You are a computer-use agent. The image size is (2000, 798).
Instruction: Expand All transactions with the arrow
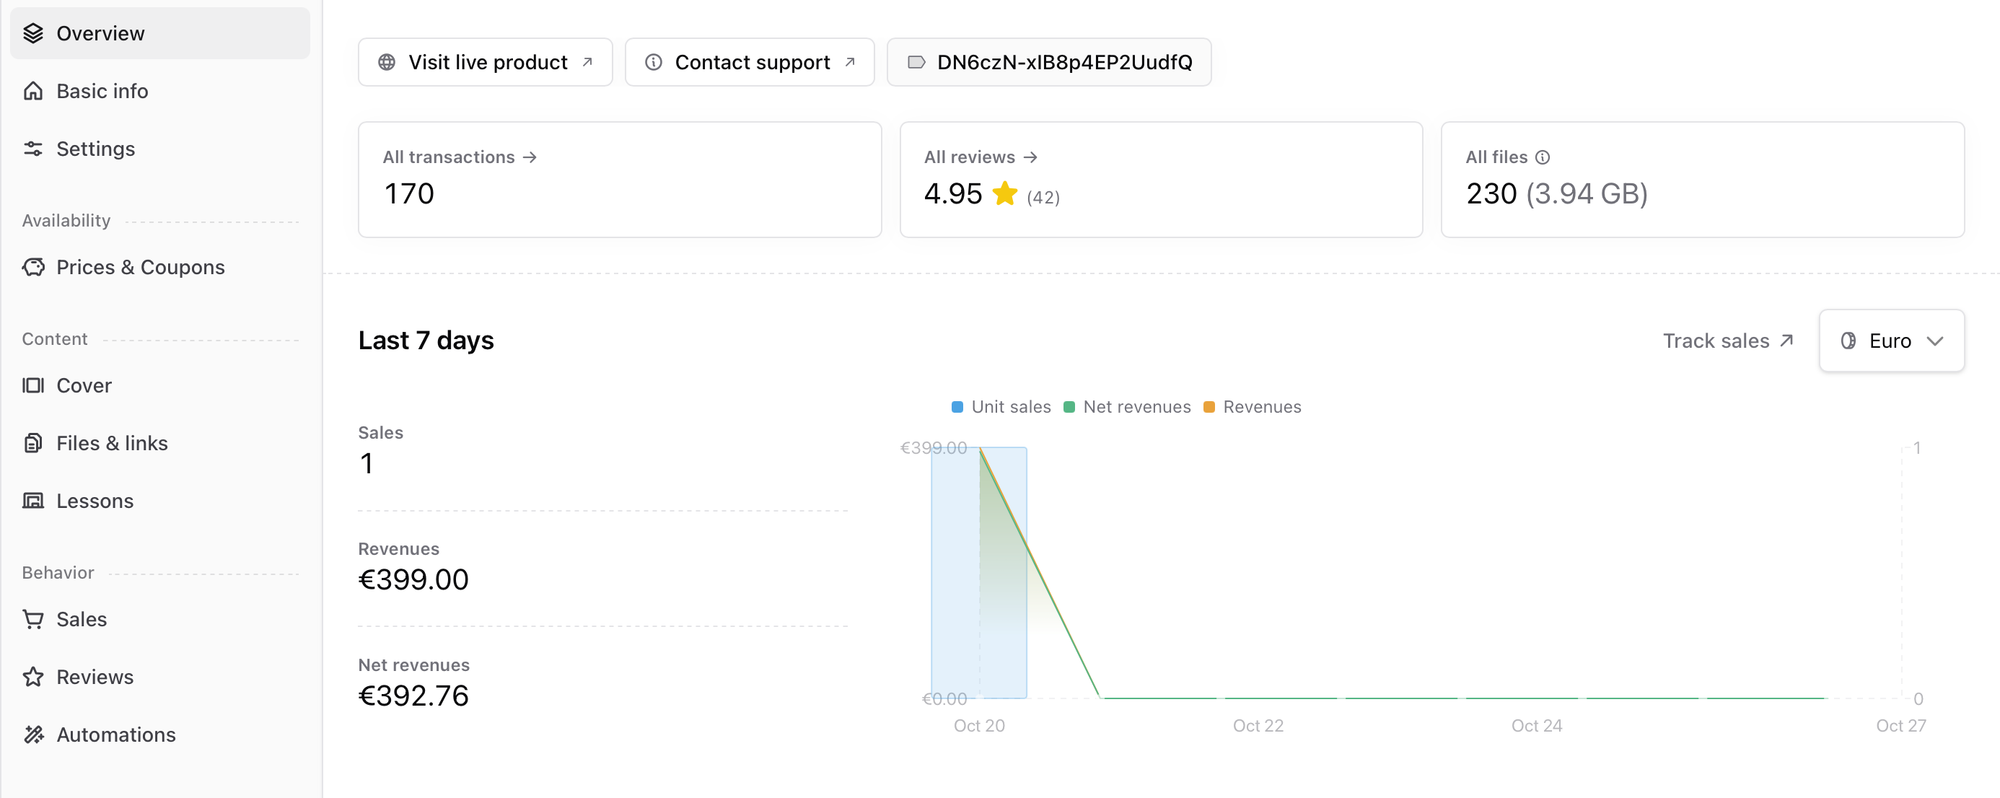(531, 156)
